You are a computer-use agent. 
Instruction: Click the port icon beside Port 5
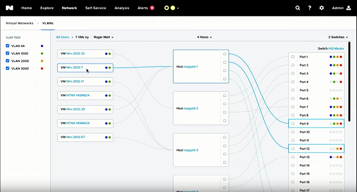click(293, 90)
